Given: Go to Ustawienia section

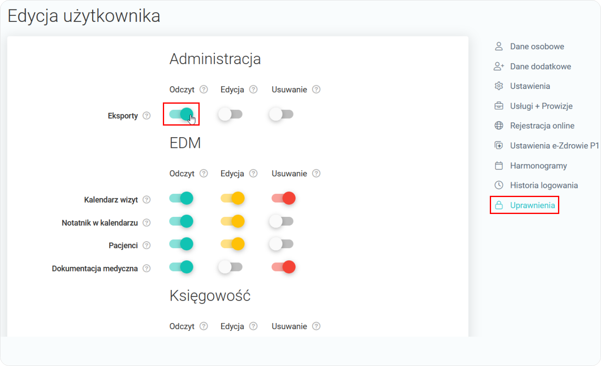Looking at the screenshot, I should point(530,86).
